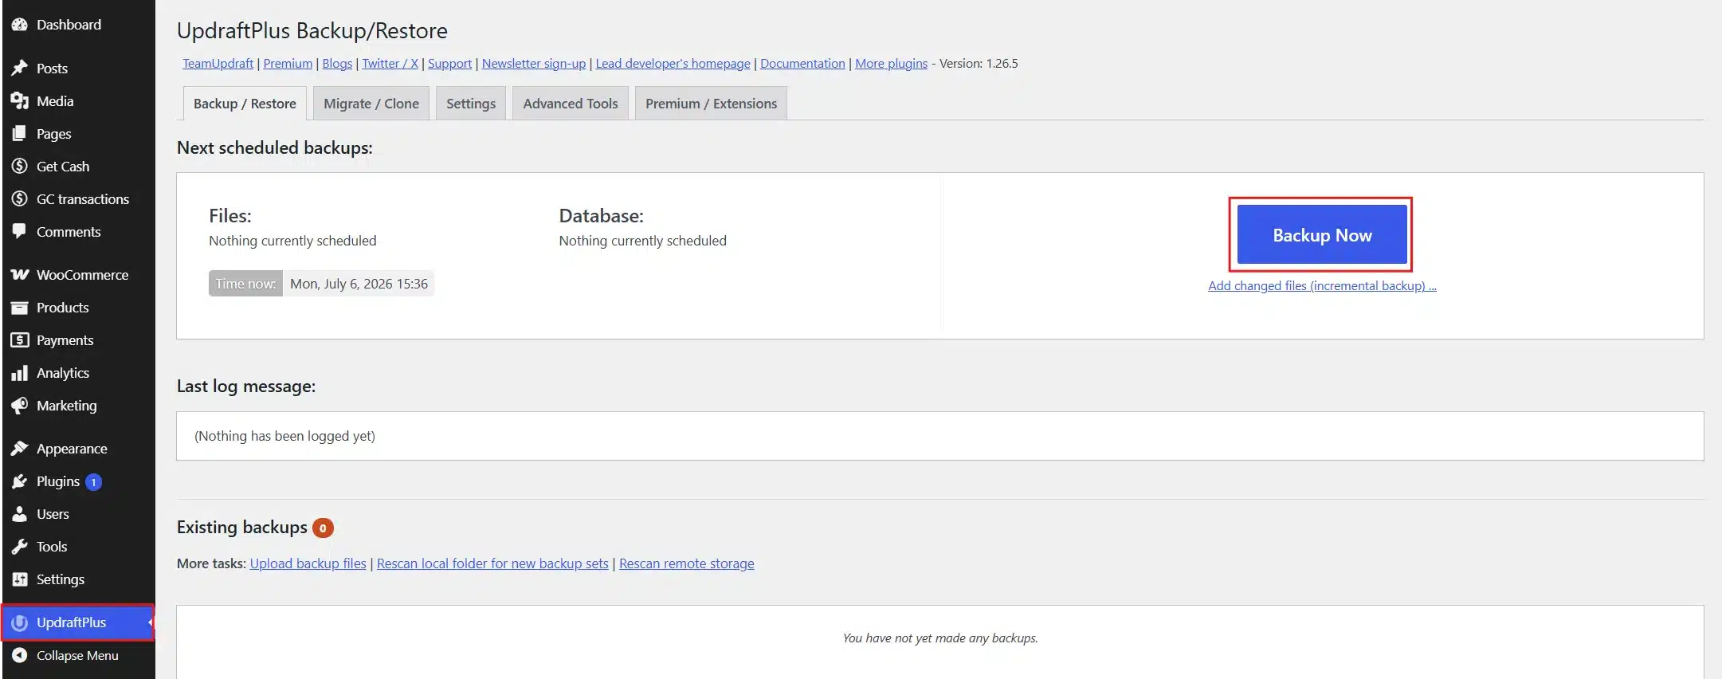
Task: Click Upload backup files link
Action: tap(308, 563)
